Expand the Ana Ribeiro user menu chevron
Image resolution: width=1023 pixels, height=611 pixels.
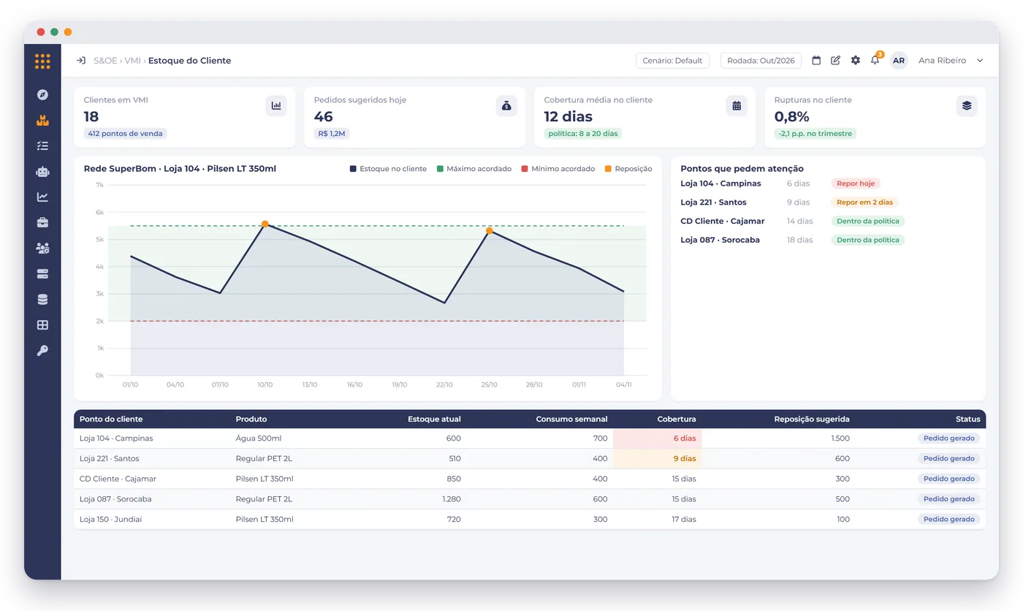pyautogui.click(x=980, y=61)
